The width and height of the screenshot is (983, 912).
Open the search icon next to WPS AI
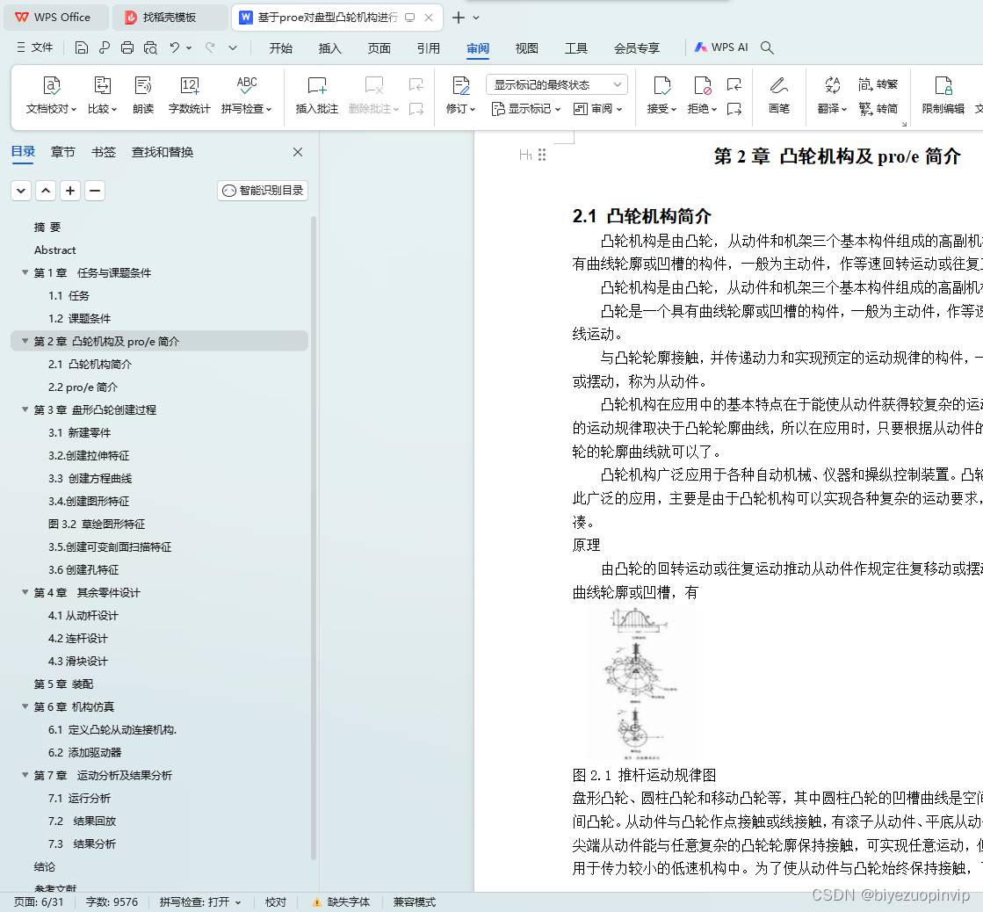pos(767,47)
